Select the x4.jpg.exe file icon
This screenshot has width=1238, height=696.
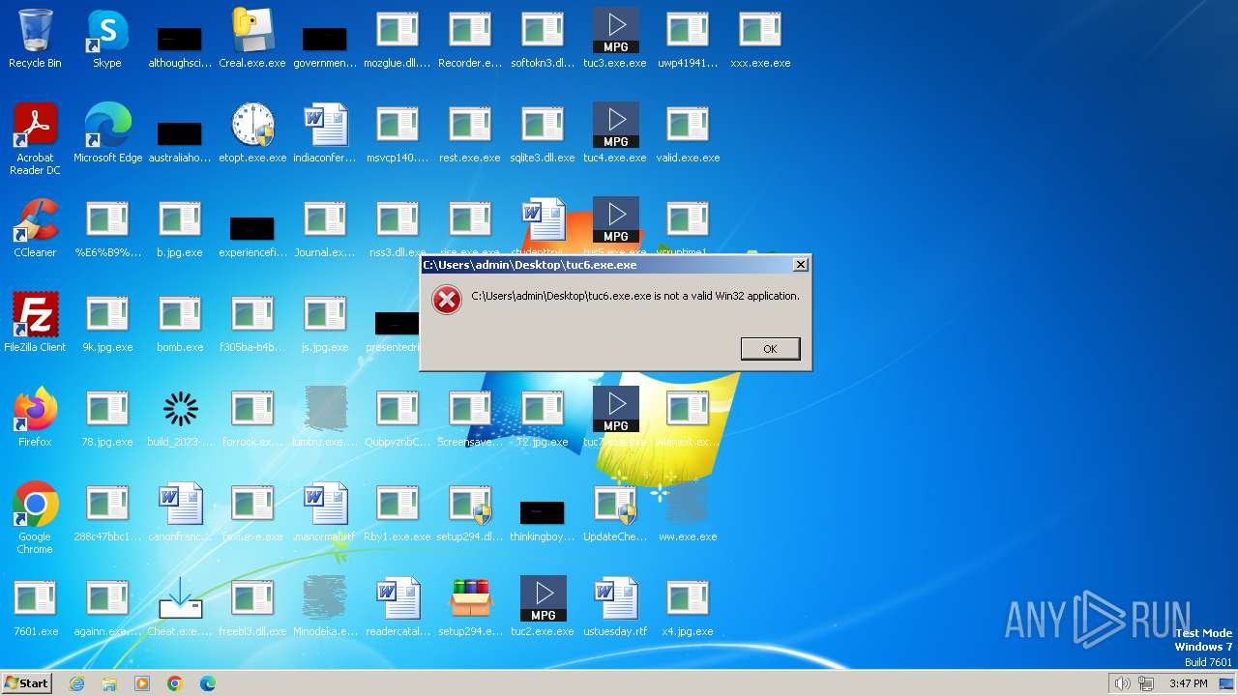688,598
